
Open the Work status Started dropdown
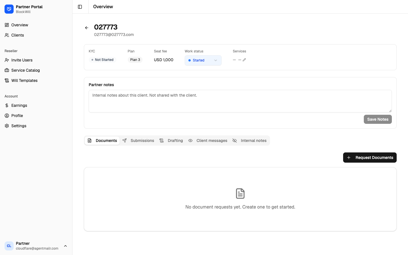[x=203, y=60]
